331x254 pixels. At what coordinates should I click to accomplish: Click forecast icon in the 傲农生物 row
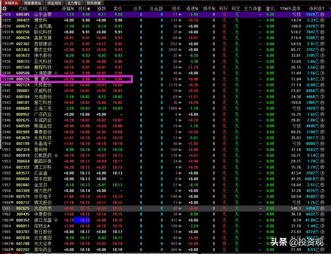[x=322, y=50]
